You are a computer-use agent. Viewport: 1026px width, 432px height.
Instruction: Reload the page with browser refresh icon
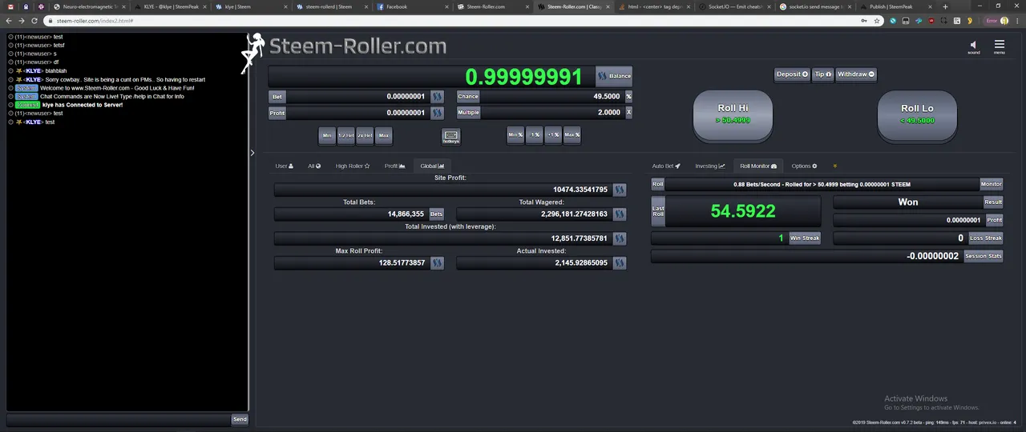(34, 21)
